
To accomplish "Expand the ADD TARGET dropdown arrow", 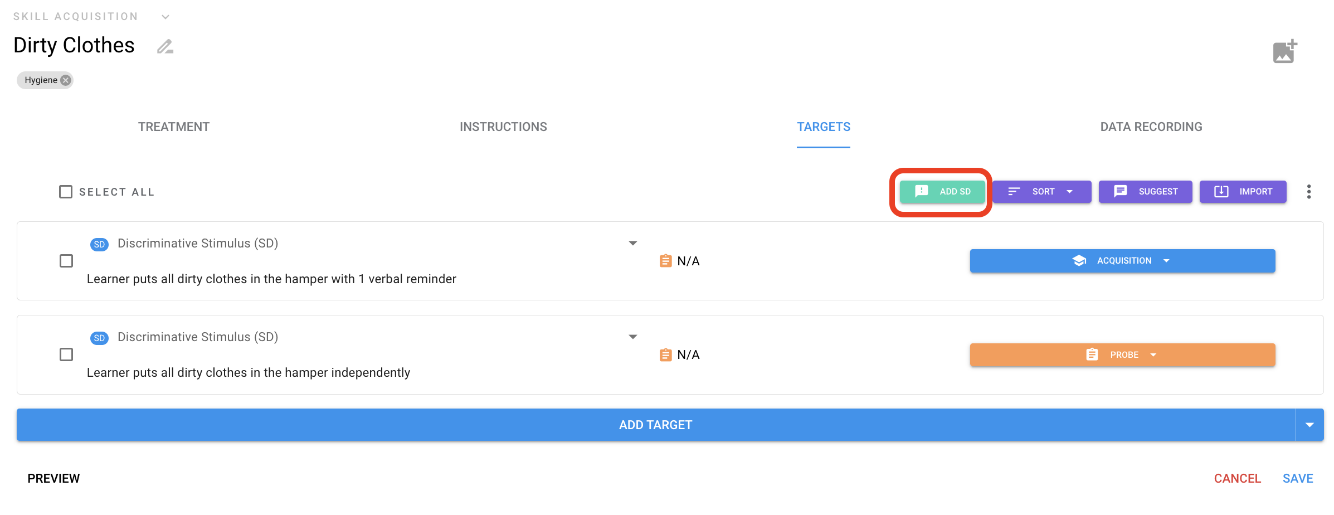I will pos(1309,425).
